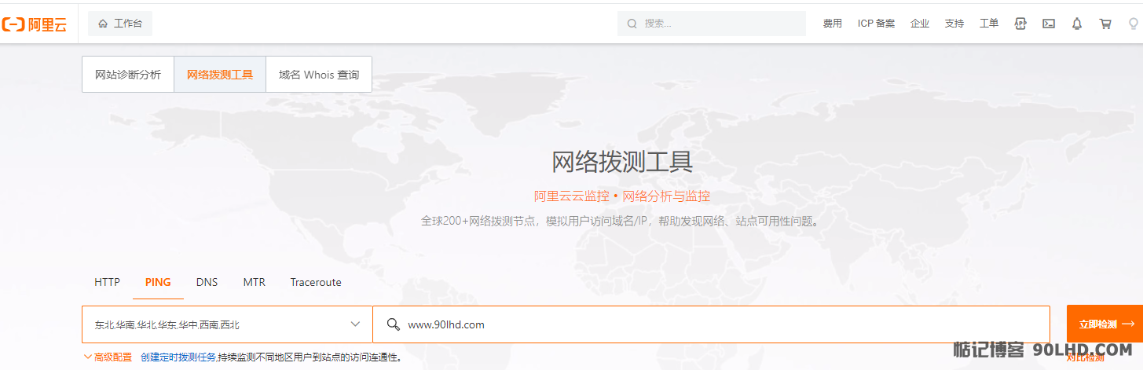Screen dimensions: 1143x370
Task: Open the 创建定时拨测任务 link
Action: click(x=178, y=357)
